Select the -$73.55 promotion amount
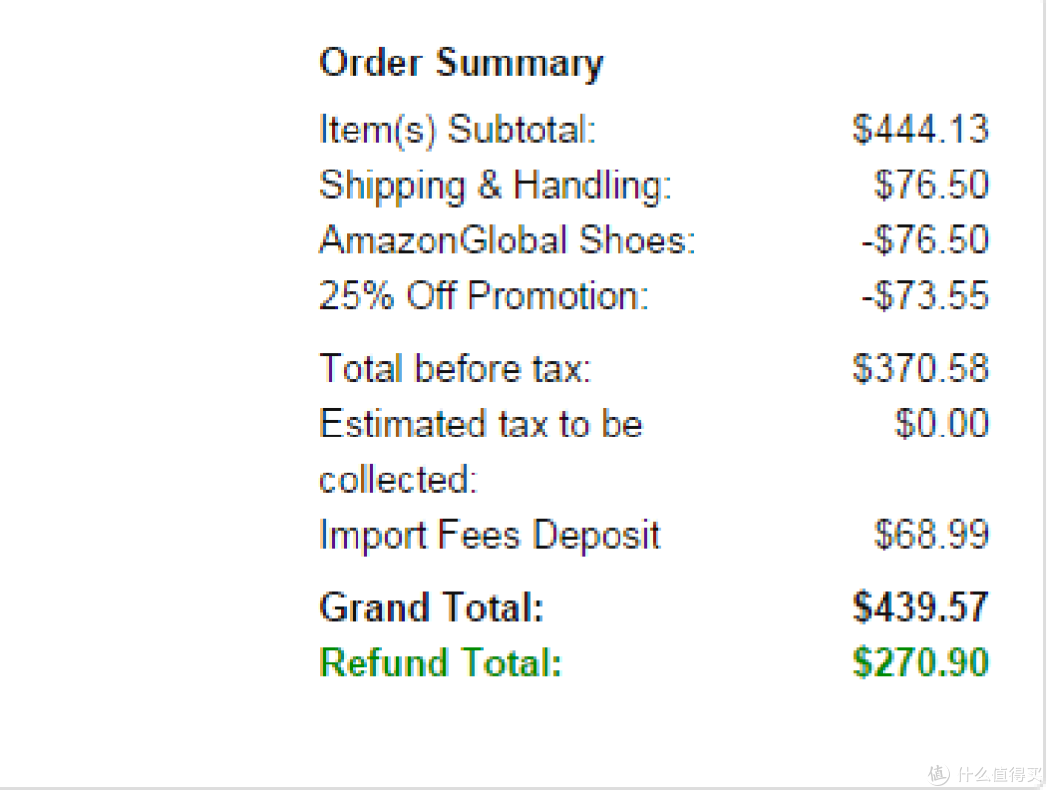 pos(924,295)
